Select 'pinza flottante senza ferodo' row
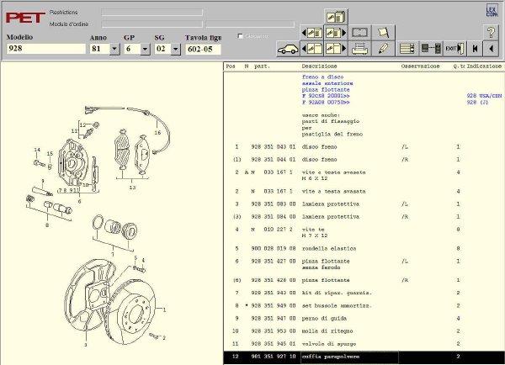The height and width of the screenshot is (365, 505). pyautogui.click(x=364, y=264)
